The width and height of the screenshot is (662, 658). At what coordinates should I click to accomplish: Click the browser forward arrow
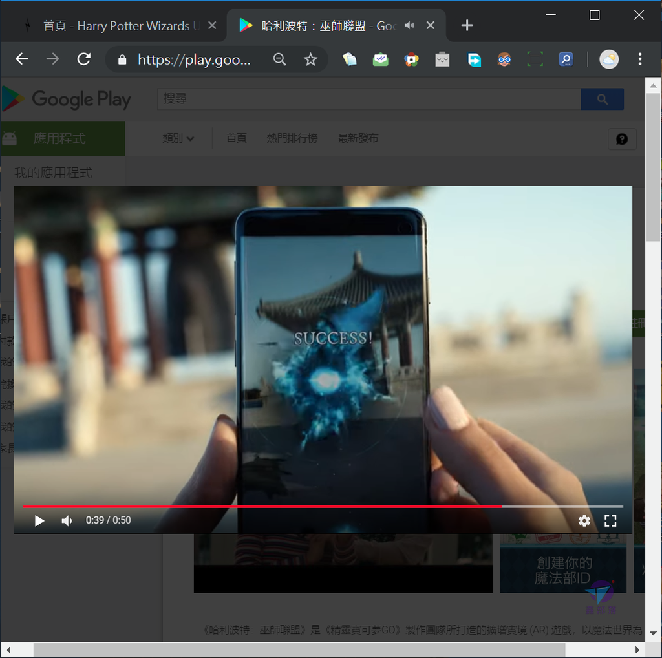click(53, 59)
